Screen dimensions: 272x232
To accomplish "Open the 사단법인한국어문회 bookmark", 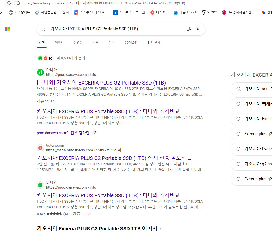I will [52, 12].
